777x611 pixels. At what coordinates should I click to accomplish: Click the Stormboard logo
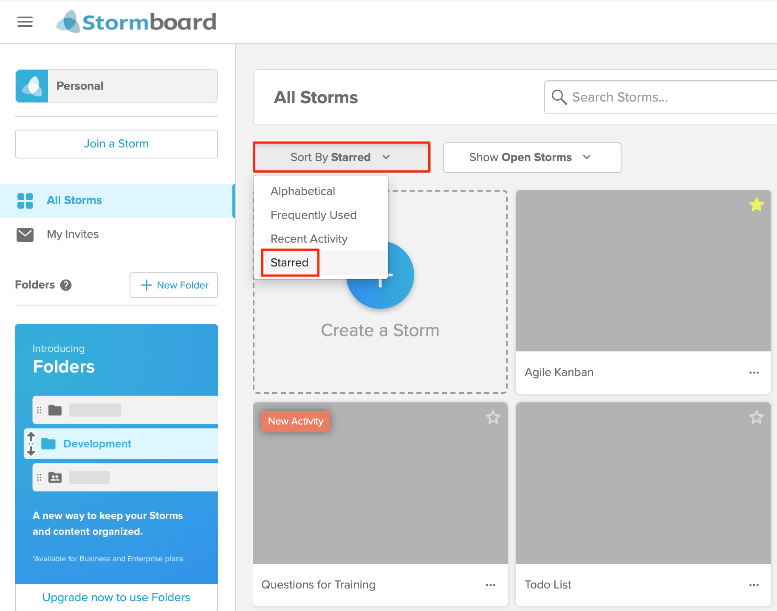(x=136, y=21)
